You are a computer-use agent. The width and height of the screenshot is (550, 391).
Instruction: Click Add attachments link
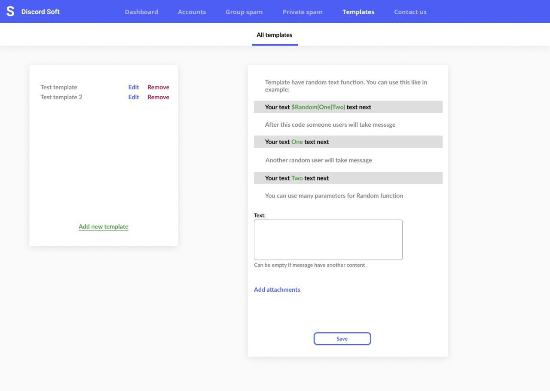point(277,290)
